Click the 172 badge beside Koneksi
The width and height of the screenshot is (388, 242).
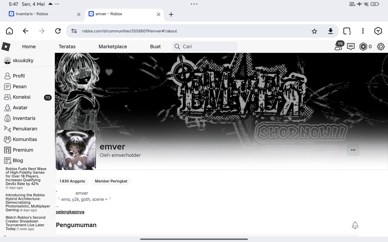pyautogui.click(x=48, y=97)
